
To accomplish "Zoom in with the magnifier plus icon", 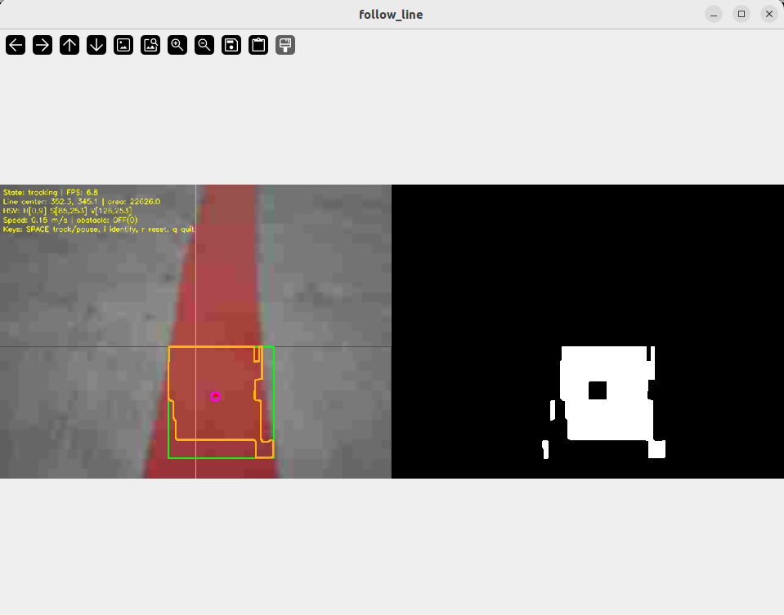I will click(177, 45).
